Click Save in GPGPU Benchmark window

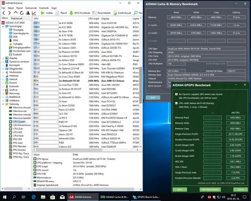coord(180,189)
